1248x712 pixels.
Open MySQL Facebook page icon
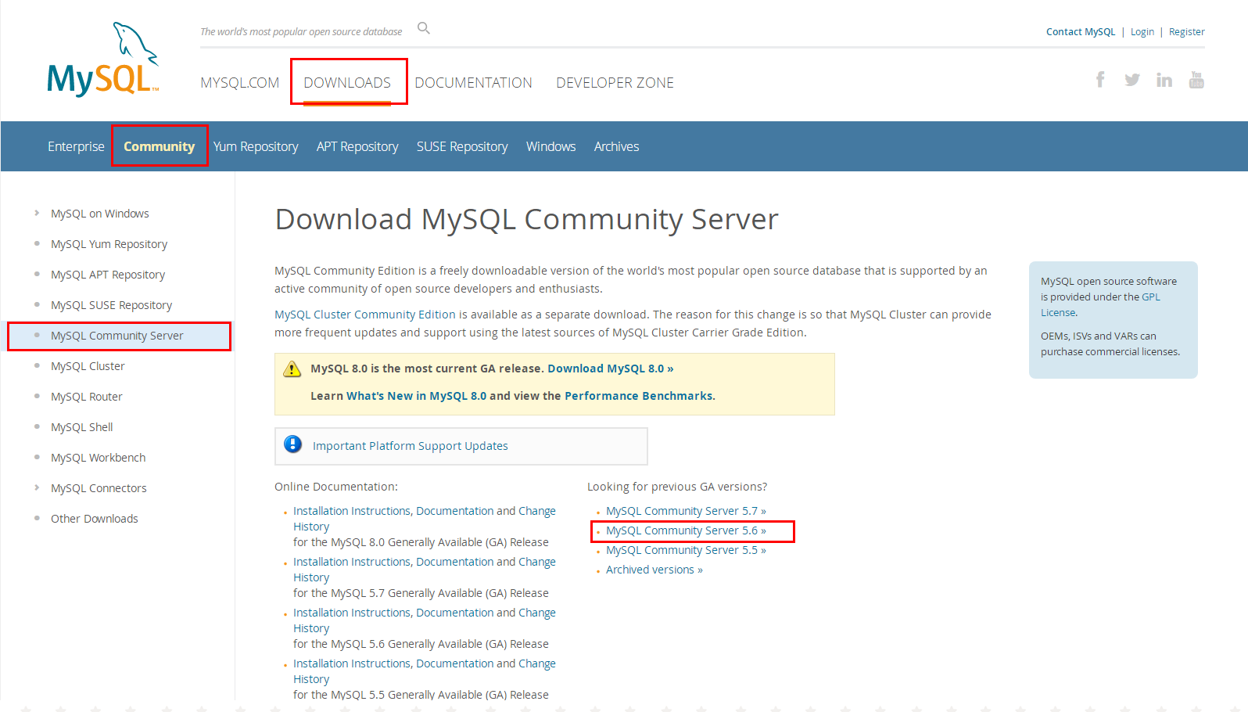[1100, 79]
